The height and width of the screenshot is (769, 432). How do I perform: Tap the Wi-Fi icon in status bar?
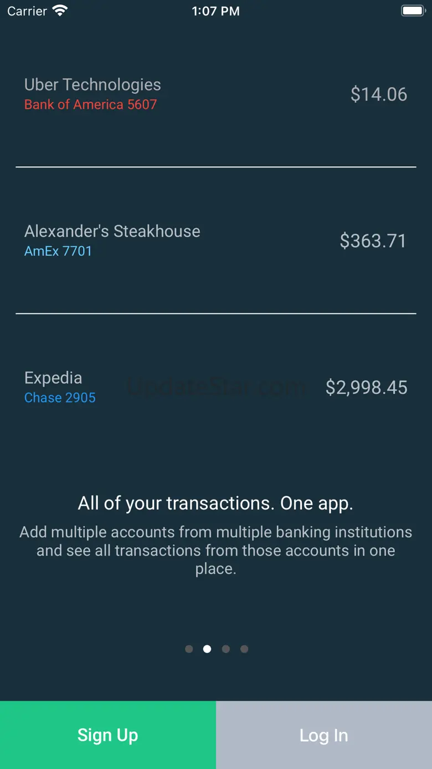(60, 11)
